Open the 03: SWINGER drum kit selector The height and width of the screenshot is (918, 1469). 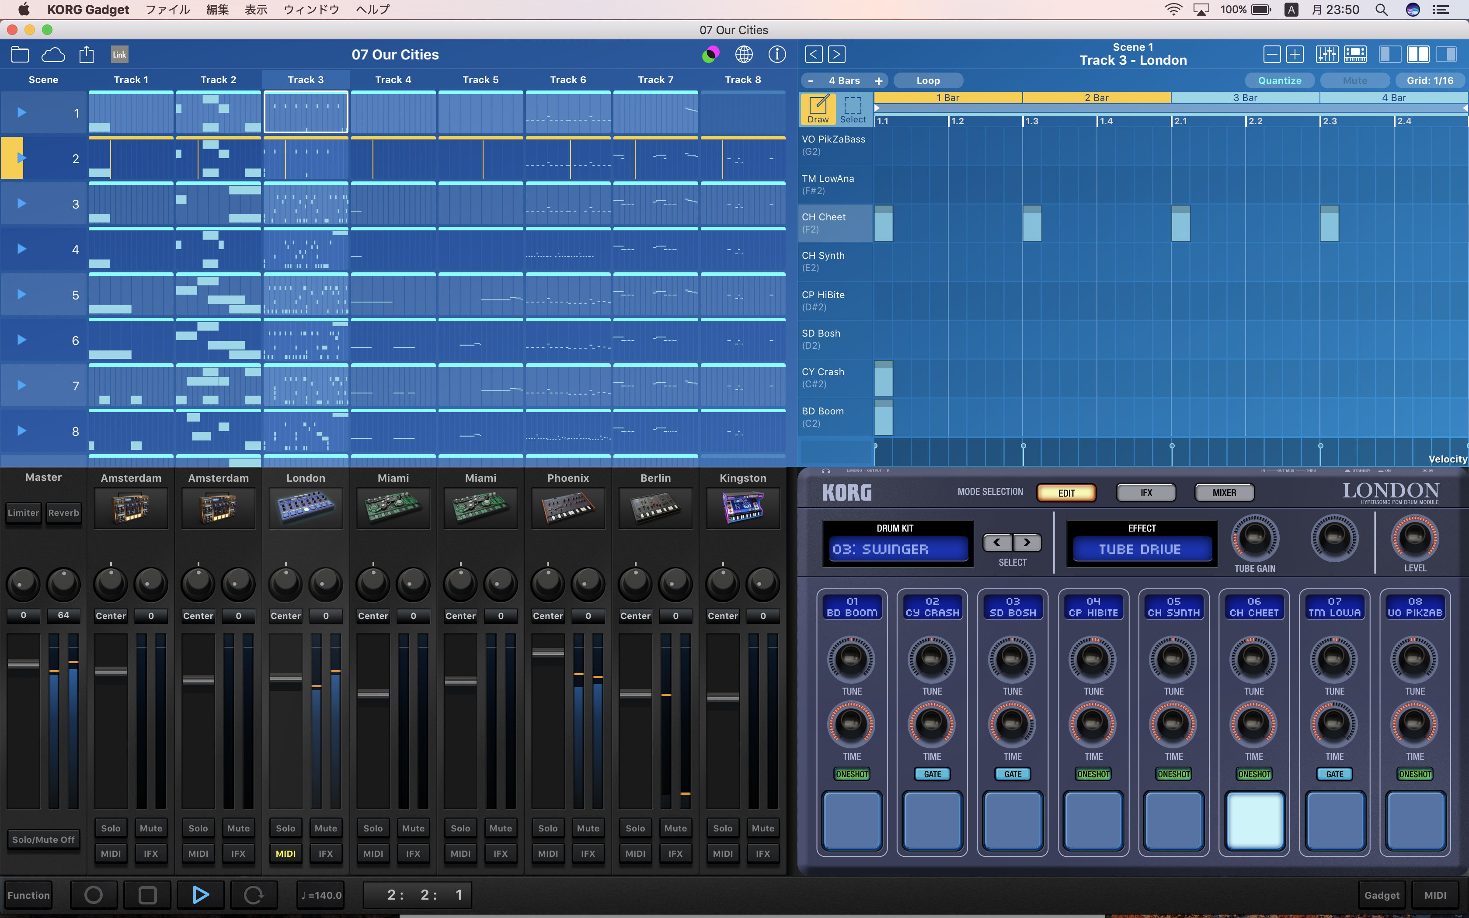(898, 549)
